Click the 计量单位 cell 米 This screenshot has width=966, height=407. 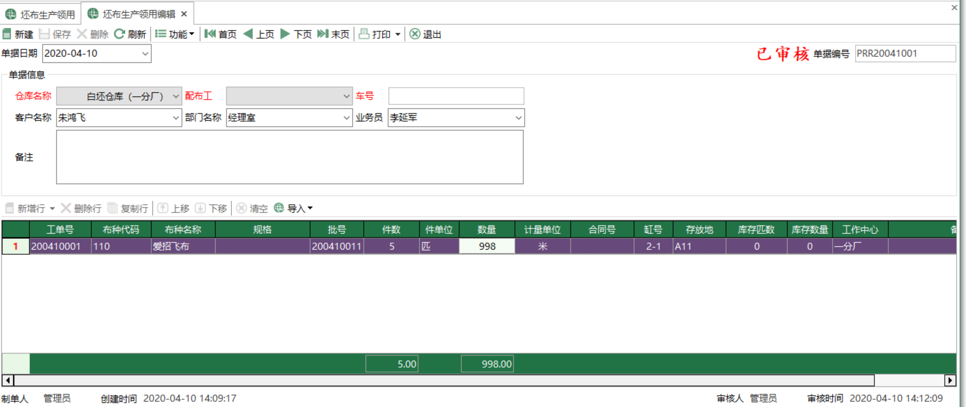tap(542, 246)
